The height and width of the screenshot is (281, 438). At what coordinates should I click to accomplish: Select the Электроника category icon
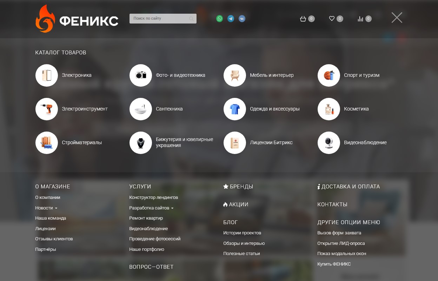point(47,75)
